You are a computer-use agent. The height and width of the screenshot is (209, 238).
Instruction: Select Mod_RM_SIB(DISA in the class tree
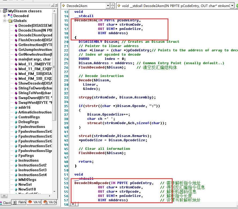click(x=35, y=74)
